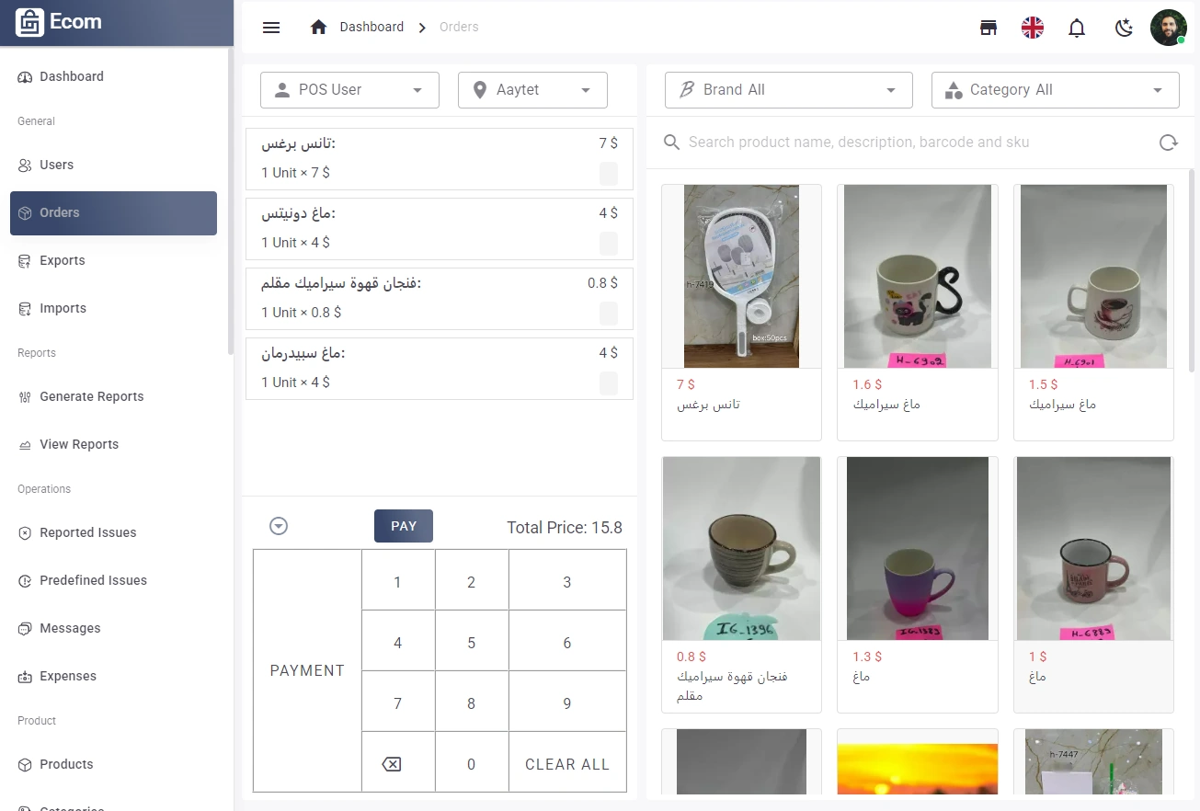
Task: Check the selection box on the ماغ دونيتس item
Action: point(609,244)
